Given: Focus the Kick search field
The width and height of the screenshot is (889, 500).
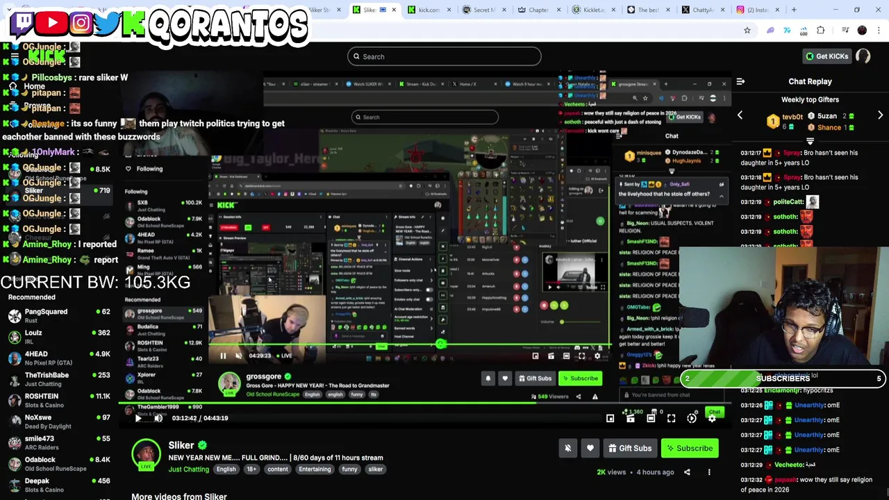Looking at the screenshot, I should pyautogui.click(x=444, y=56).
